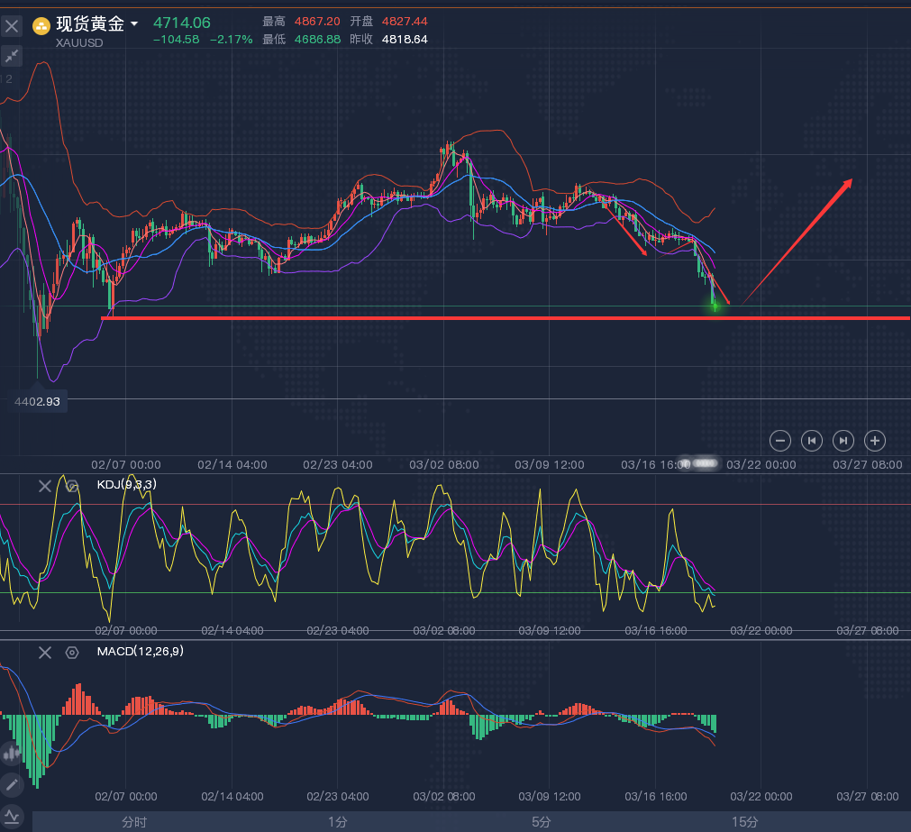Zoom out the chart with the minus button

point(781,440)
